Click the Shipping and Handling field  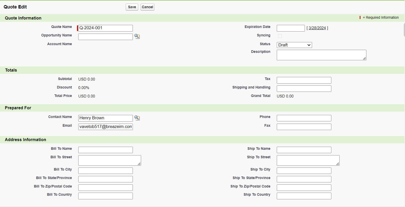(304, 89)
